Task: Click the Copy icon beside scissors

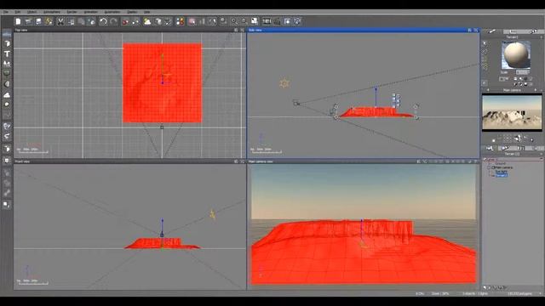Action: 71,21
